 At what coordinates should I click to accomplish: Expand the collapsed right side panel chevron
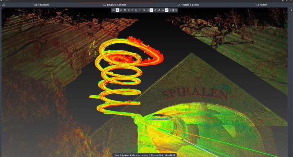click(291, 10)
